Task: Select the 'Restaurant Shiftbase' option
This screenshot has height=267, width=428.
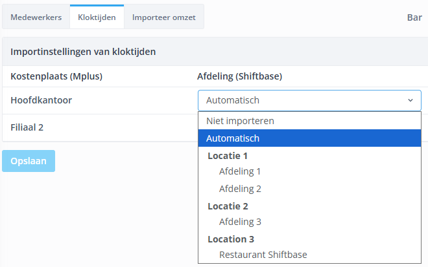Action: tap(263, 255)
